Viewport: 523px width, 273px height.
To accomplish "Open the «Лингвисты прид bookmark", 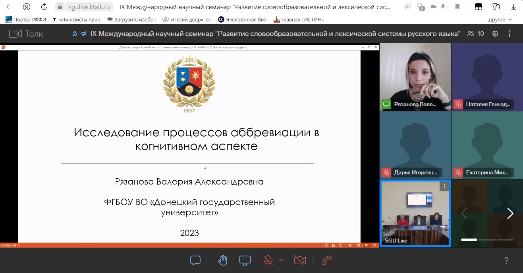I will (x=77, y=19).
